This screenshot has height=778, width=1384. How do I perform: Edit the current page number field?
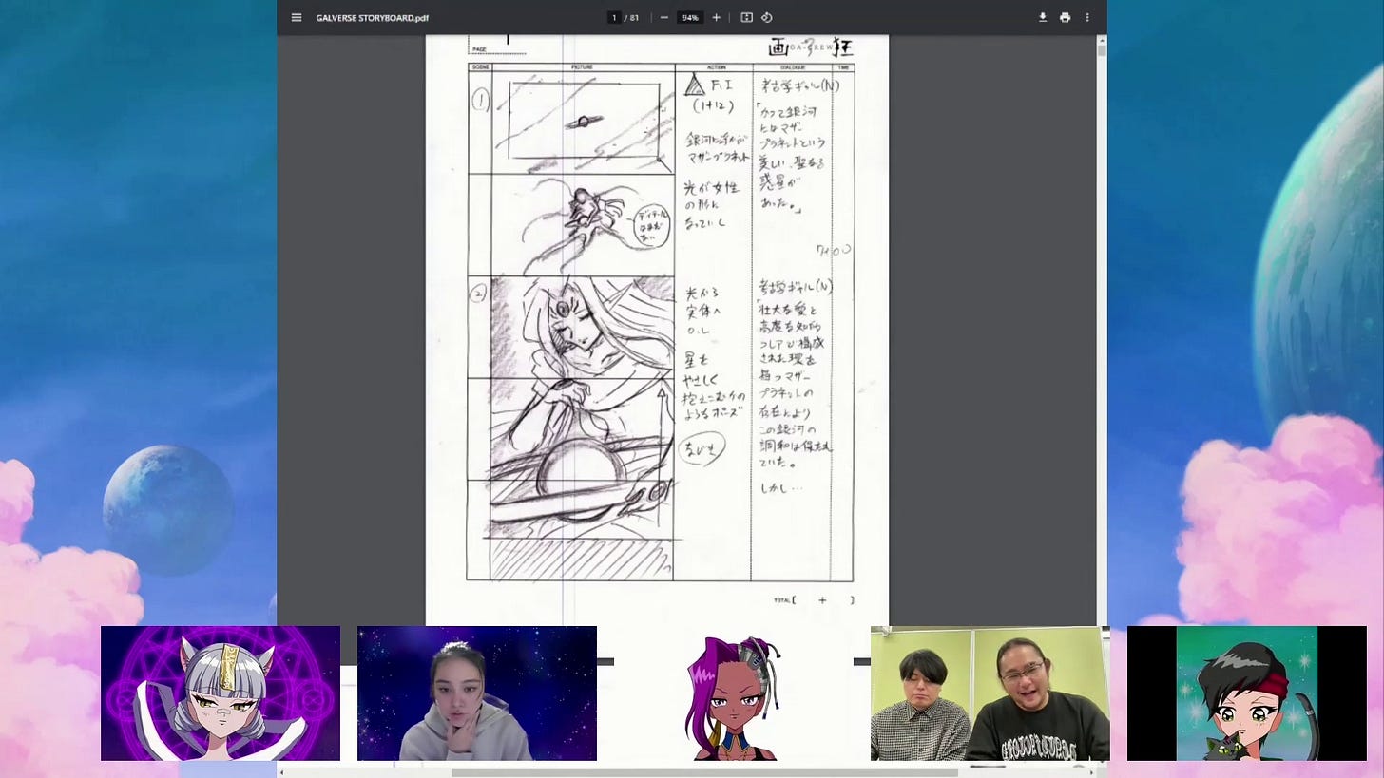(x=614, y=17)
